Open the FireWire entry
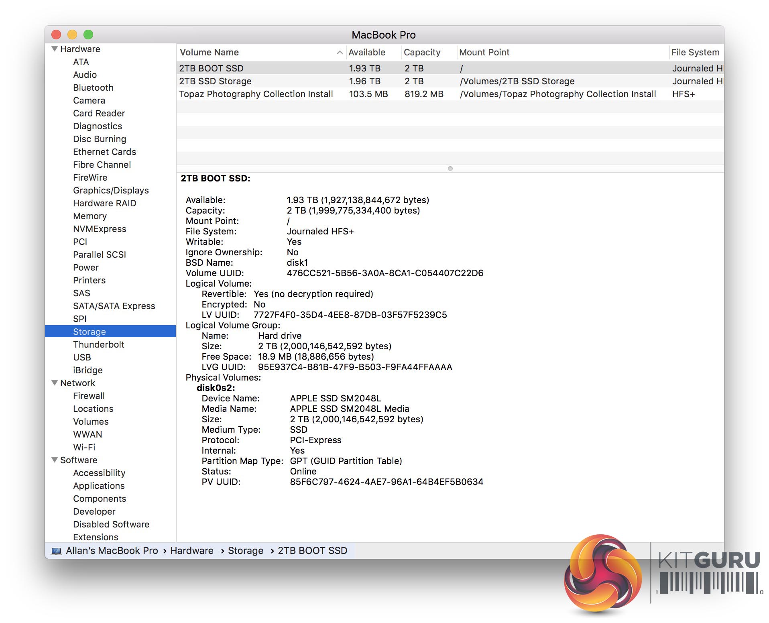The width and height of the screenshot is (769, 623). (x=90, y=177)
